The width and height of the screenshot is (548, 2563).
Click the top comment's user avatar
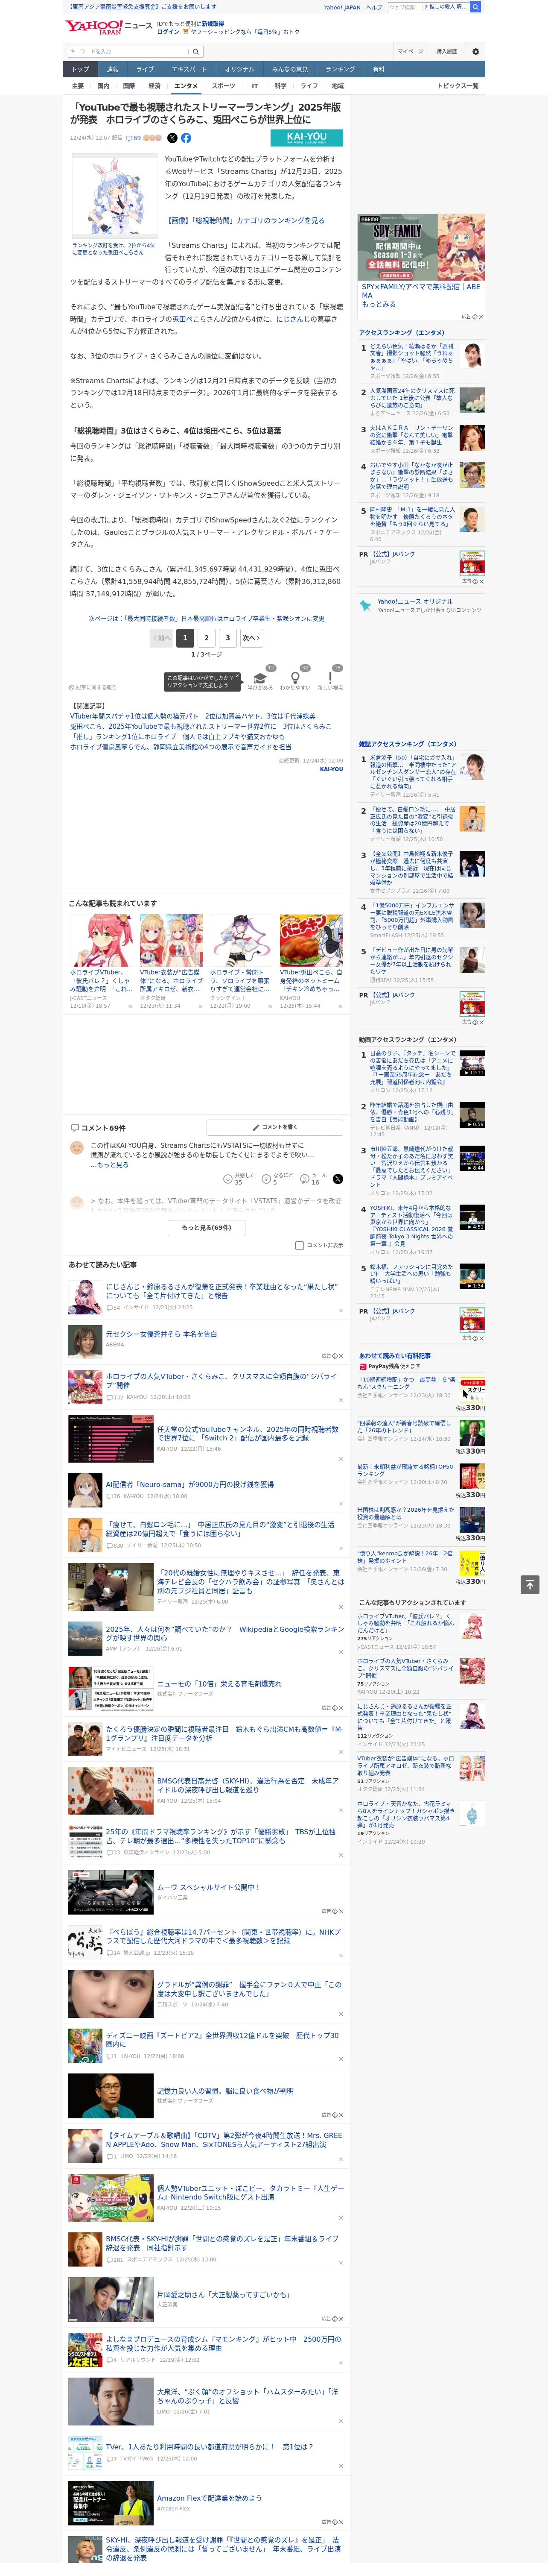coord(76,1147)
